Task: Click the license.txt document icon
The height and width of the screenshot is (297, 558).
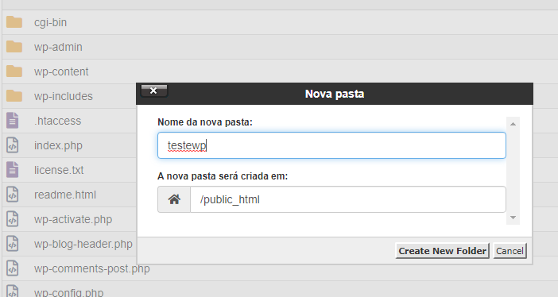Action: click(x=13, y=170)
